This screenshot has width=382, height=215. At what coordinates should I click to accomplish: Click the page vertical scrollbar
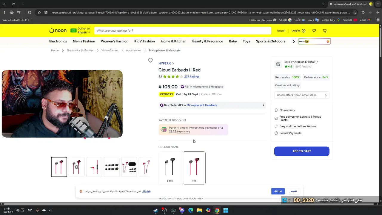click(380, 42)
